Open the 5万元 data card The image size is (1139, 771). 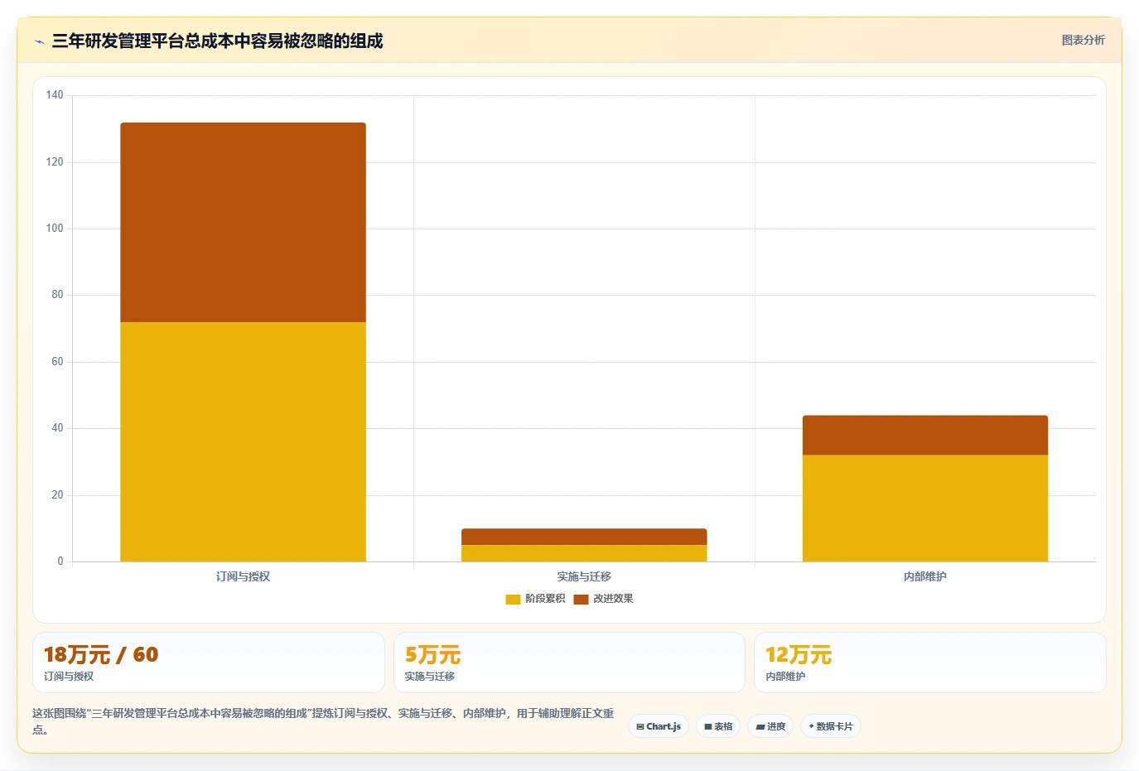[569, 663]
